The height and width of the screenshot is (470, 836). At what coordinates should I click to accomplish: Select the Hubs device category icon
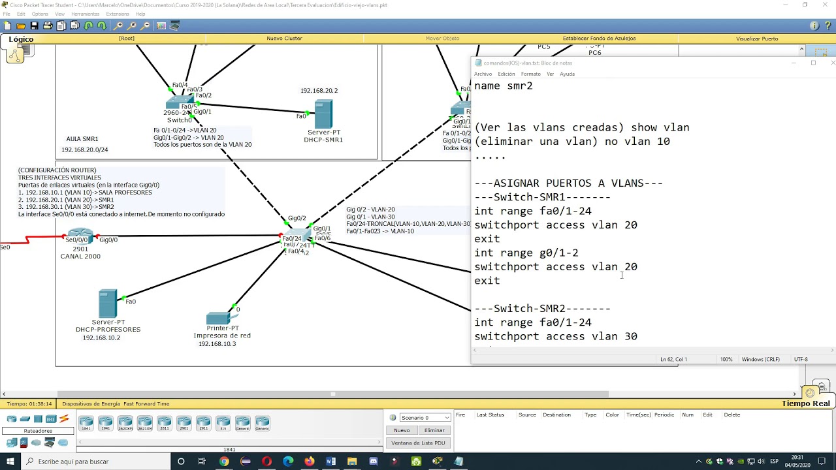tap(38, 419)
